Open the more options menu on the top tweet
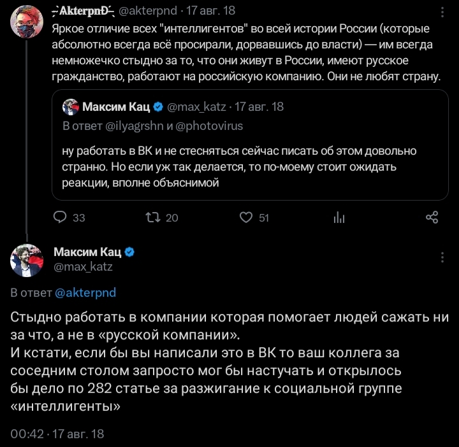The height and width of the screenshot is (447, 459). point(442,12)
